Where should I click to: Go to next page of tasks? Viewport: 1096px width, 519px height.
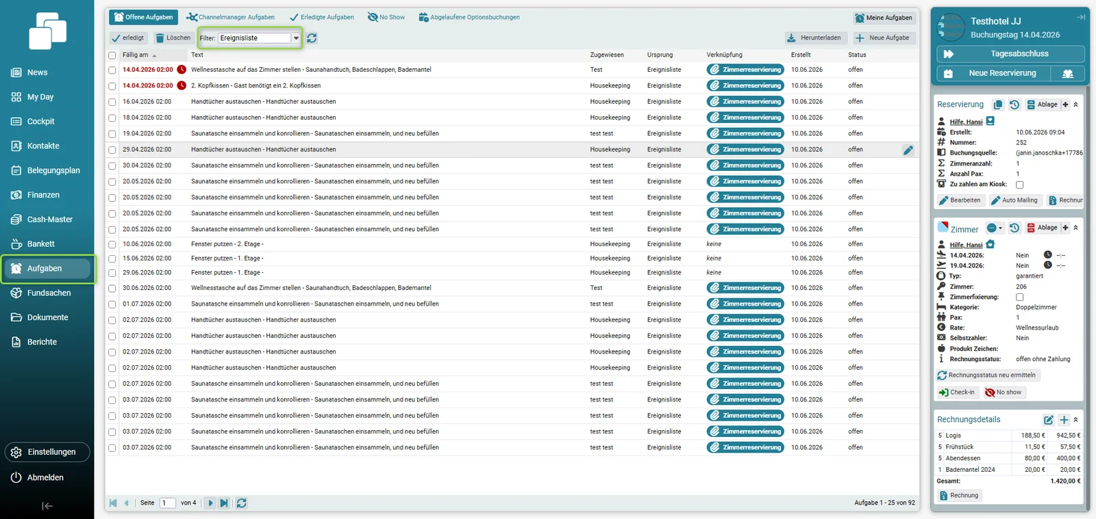[x=210, y=503]
